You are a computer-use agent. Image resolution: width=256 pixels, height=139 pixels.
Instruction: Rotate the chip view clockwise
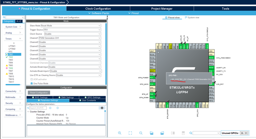pyautogui.click(x=151, y=133)
